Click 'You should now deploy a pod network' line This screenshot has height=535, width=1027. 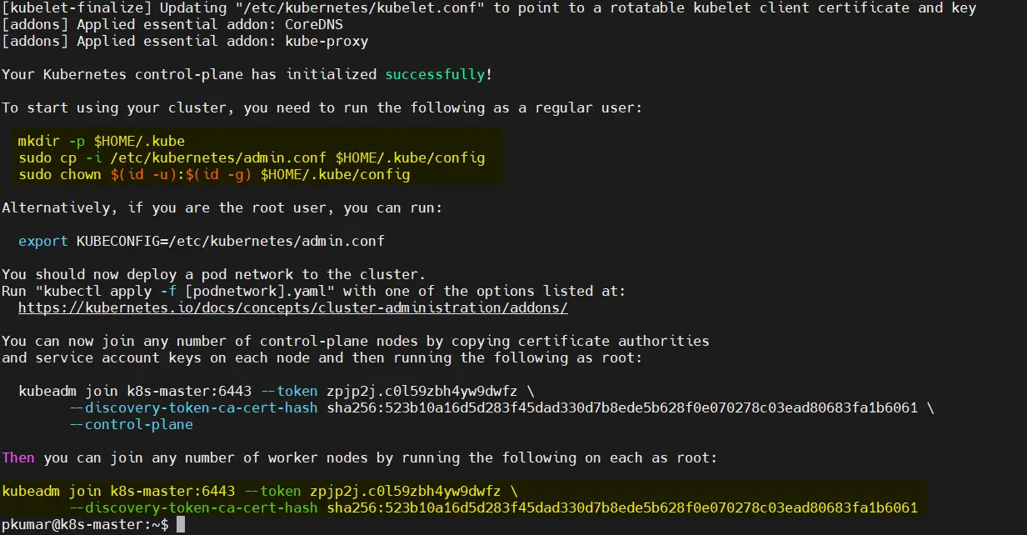(x=214, y=274)
